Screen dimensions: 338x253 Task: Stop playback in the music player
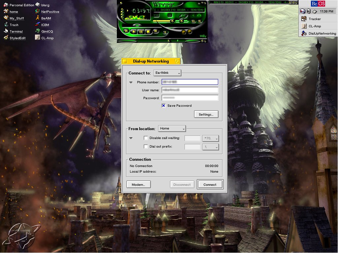point(148,32)
